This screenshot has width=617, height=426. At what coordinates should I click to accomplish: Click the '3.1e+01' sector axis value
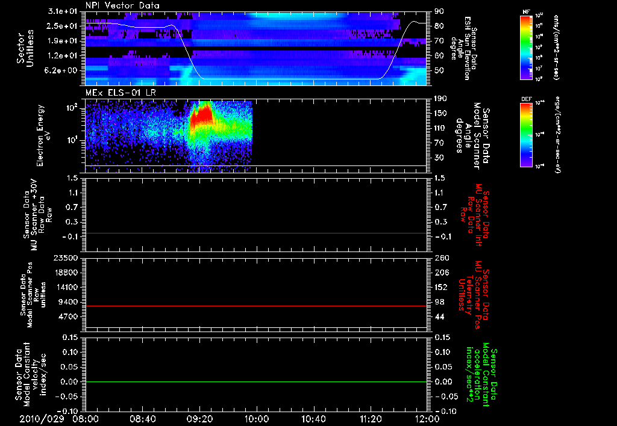pos(62,11)
